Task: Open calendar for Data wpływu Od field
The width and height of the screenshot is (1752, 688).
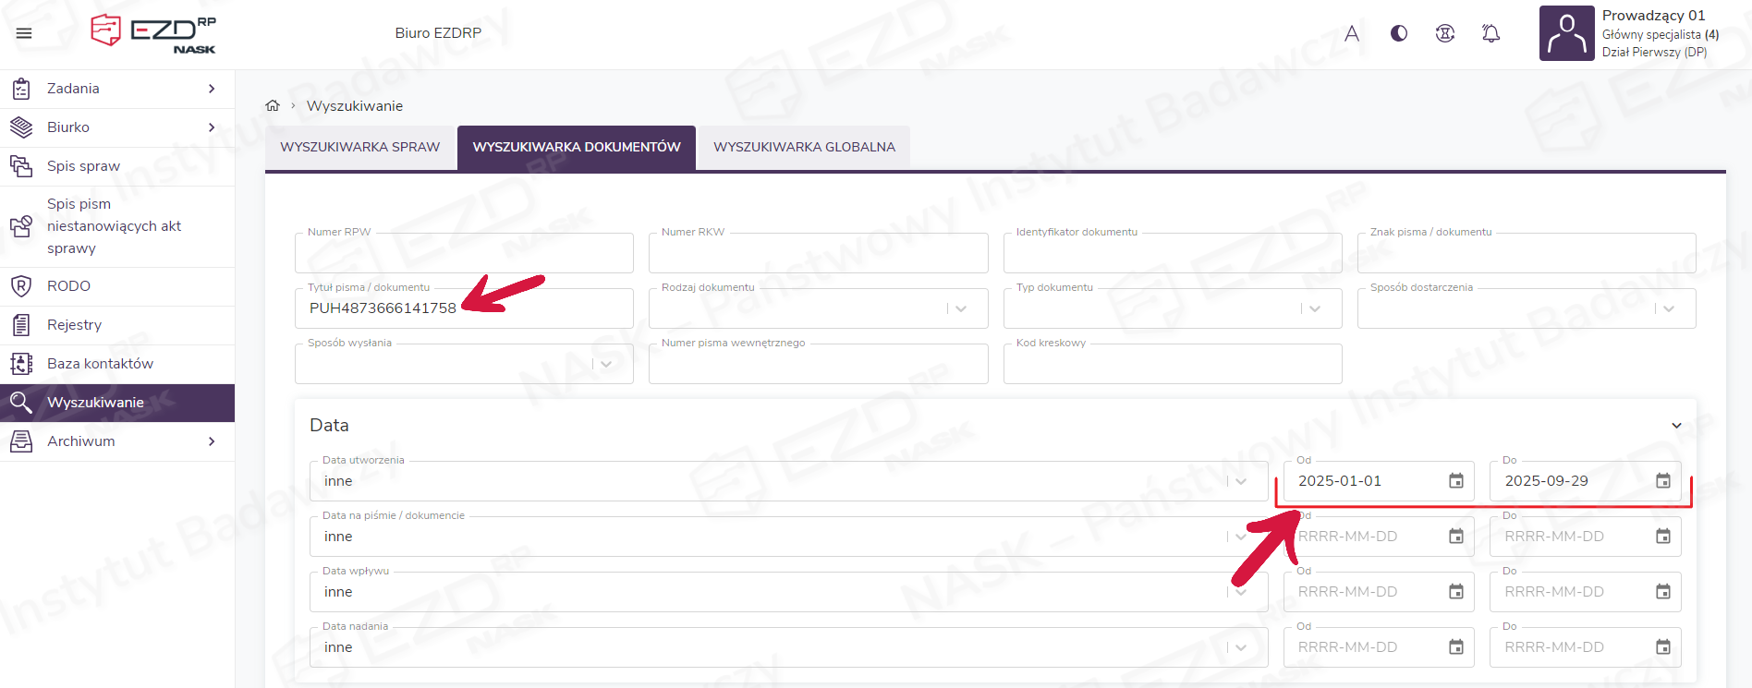Action: pyautogui.click(x=1456, y=592)
